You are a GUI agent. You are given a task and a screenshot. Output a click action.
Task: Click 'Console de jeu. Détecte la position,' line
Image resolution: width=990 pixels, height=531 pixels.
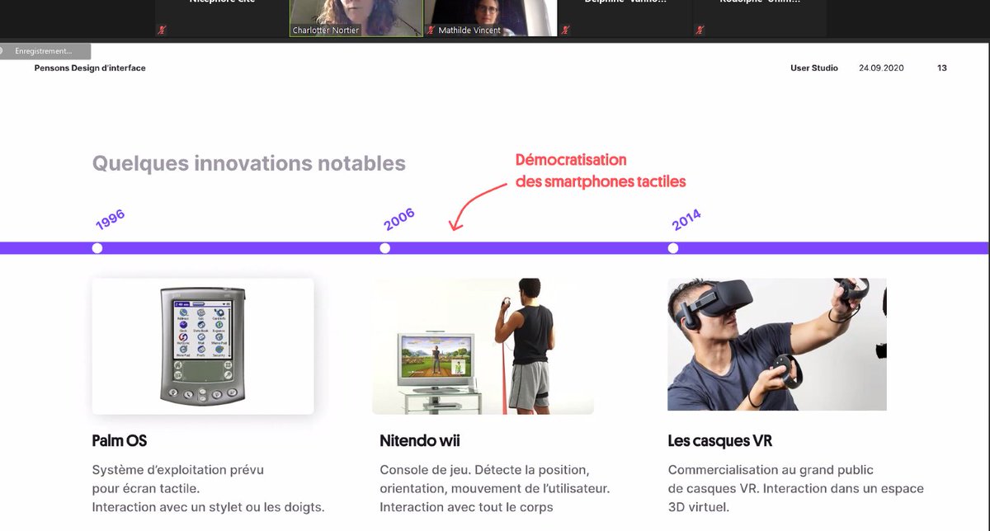485,470
